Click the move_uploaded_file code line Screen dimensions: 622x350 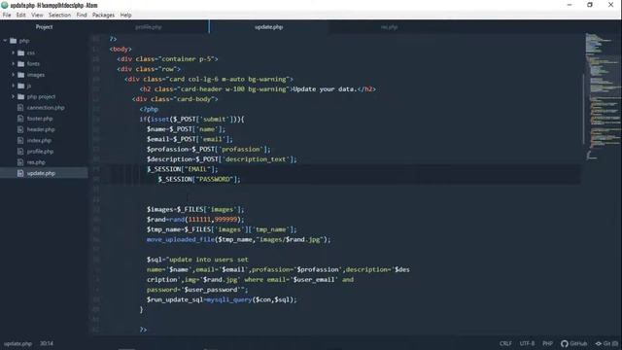[x=238, y=239]
